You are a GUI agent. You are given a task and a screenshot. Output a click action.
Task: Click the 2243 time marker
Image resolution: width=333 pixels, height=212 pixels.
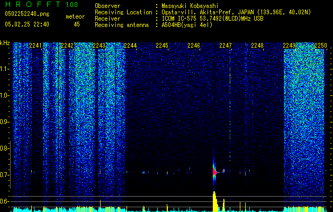click(99, 46)
